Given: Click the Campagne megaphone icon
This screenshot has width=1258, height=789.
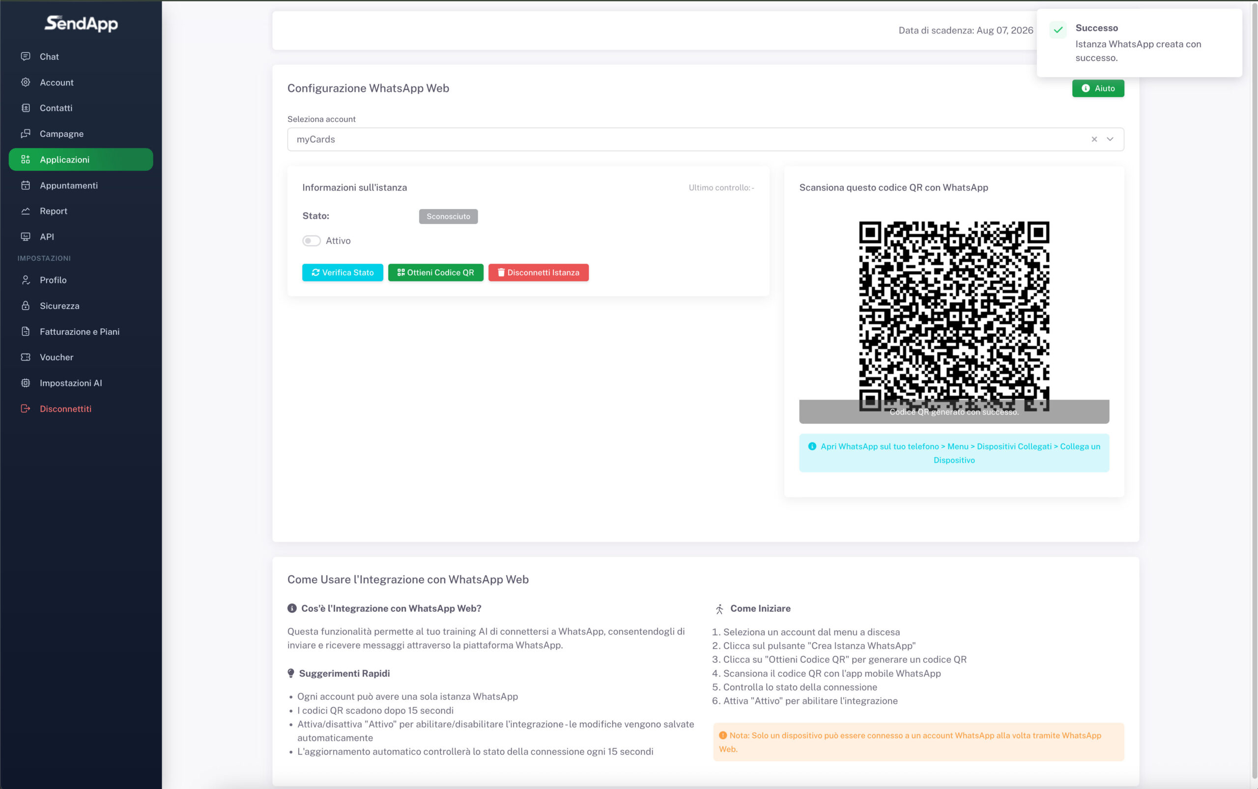Looking at the screenshot, I should point(25,134).
